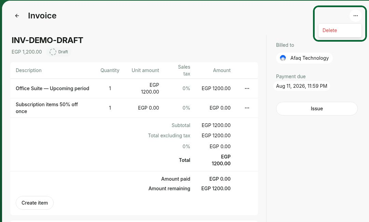
Task: Click the Amount paid label
Action: tap(176, 179)
